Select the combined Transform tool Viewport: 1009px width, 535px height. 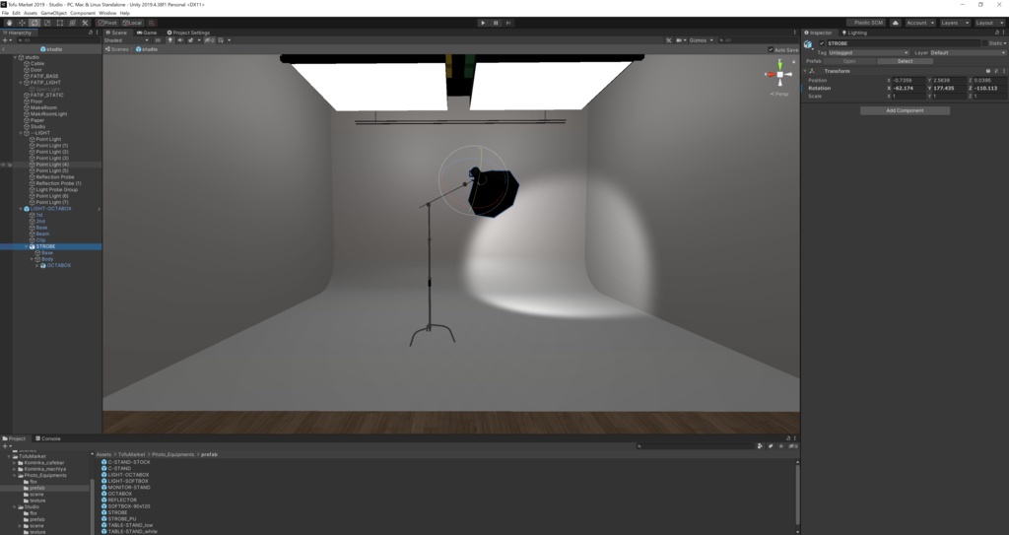[72, 23]
